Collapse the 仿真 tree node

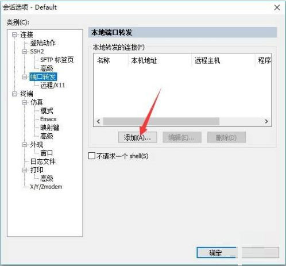click(x=24, y=102)
